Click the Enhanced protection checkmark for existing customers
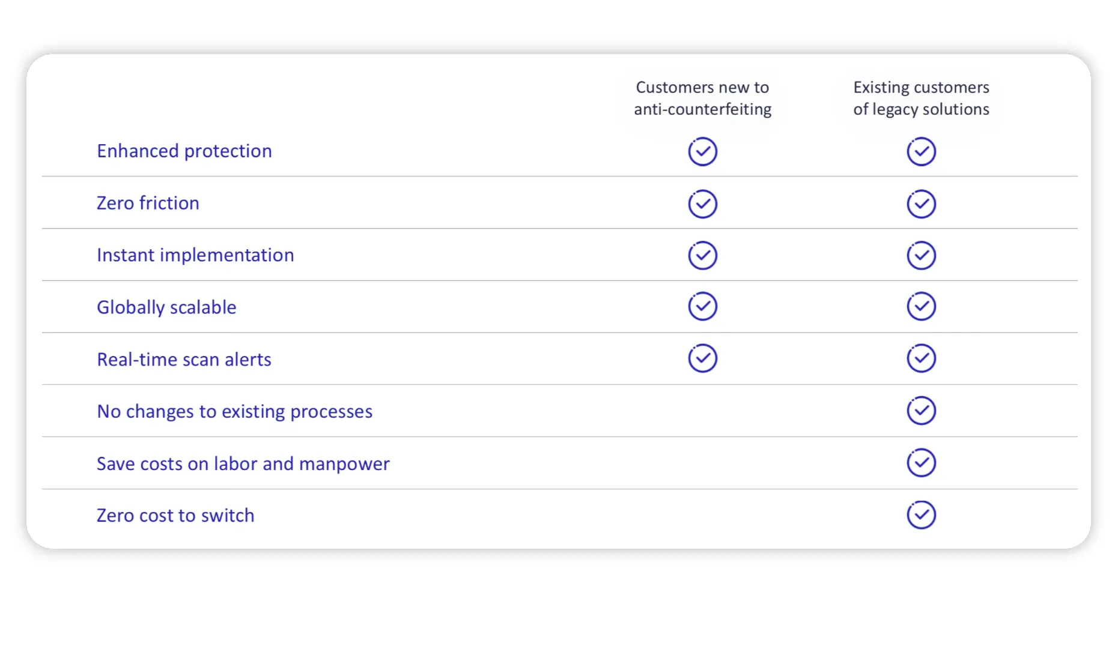1115x667 pixels. coord(921,151)
